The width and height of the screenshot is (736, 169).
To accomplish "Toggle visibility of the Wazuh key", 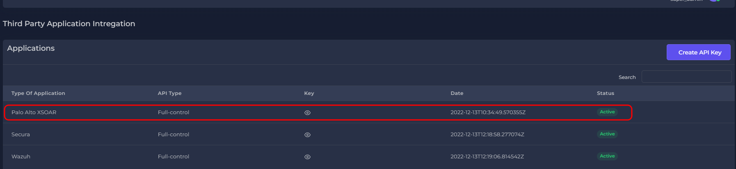I will click(307, 157).
